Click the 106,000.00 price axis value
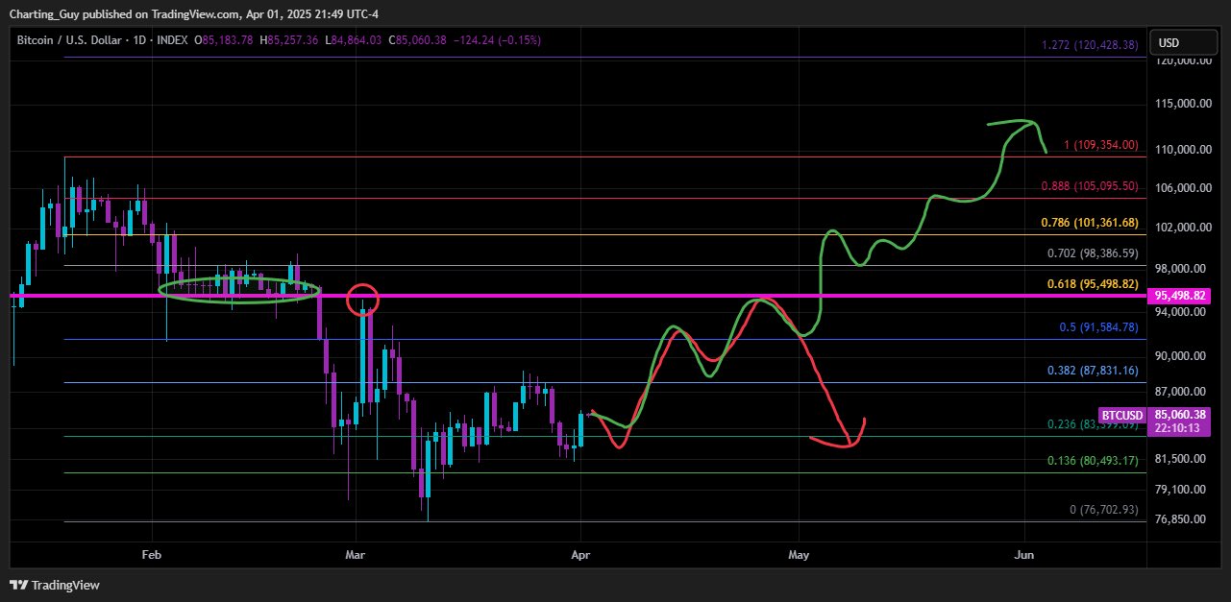Screen dimensions: 1231x602 (x=1182, y=188)
